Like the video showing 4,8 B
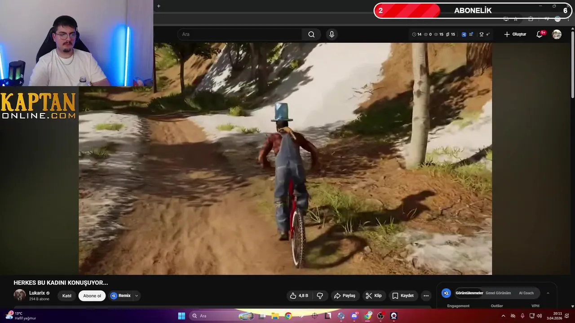575x323 pixels. 299,296
